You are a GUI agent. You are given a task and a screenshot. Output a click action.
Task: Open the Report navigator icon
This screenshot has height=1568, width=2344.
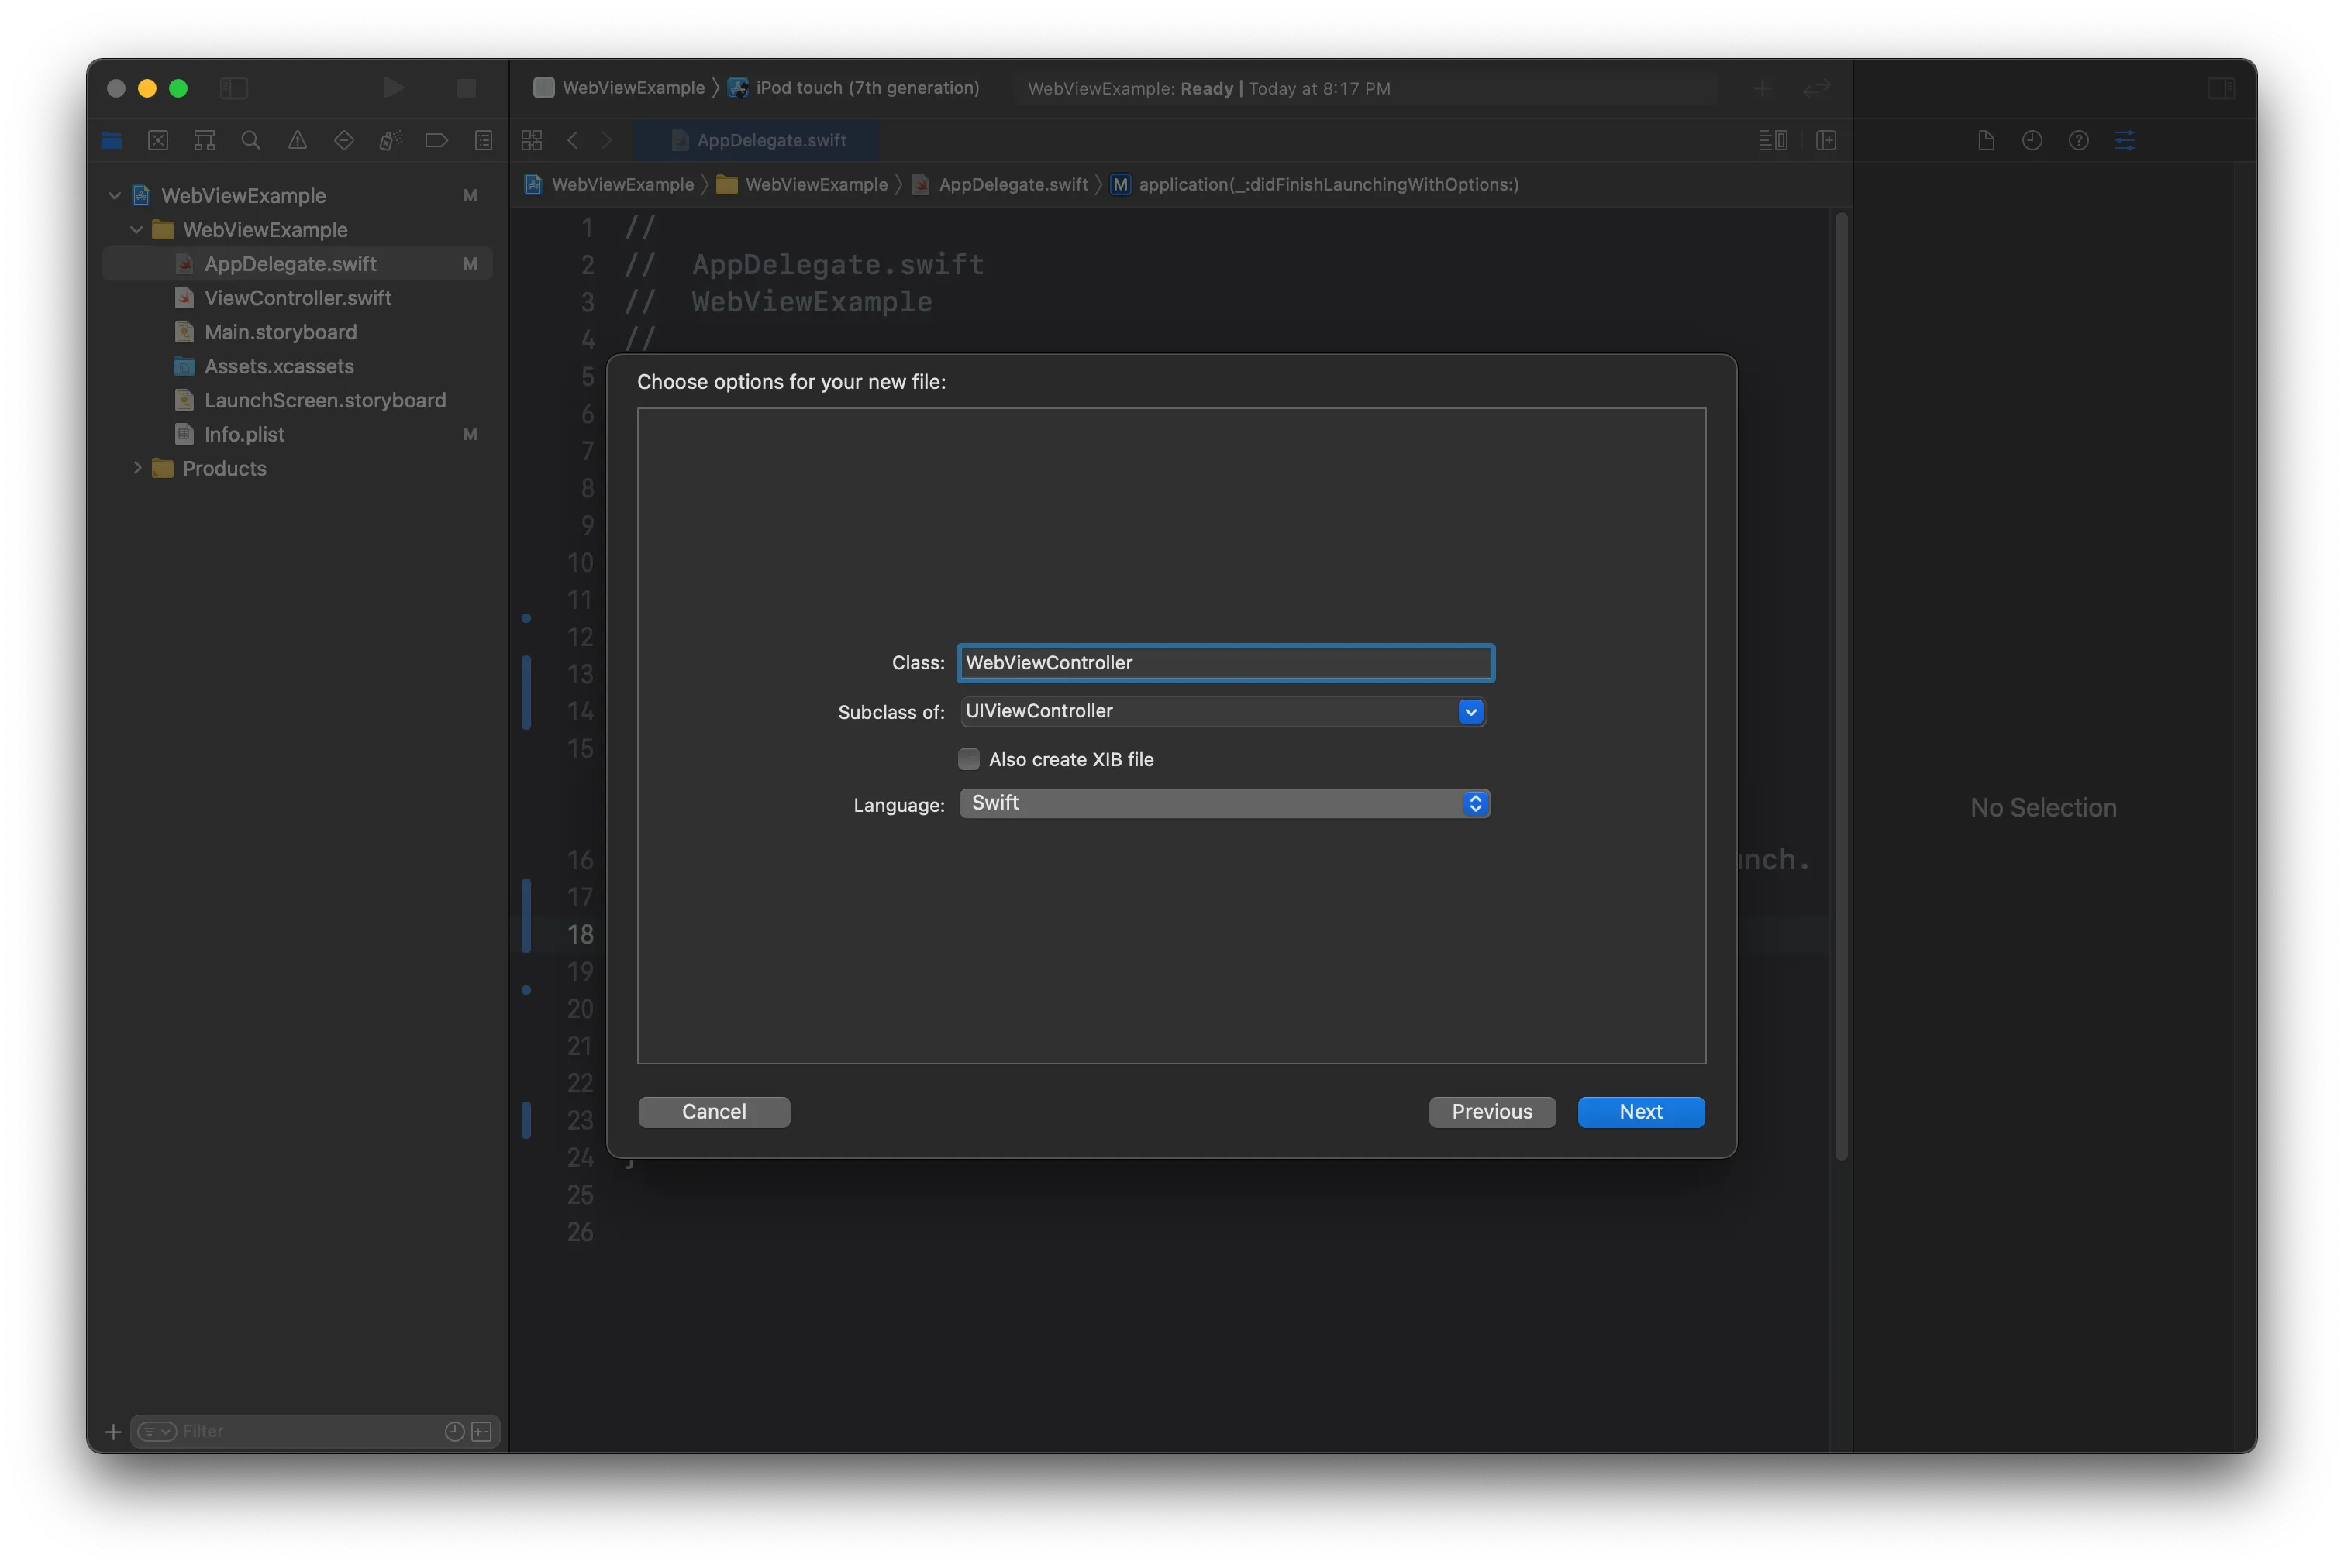point(483,141)
